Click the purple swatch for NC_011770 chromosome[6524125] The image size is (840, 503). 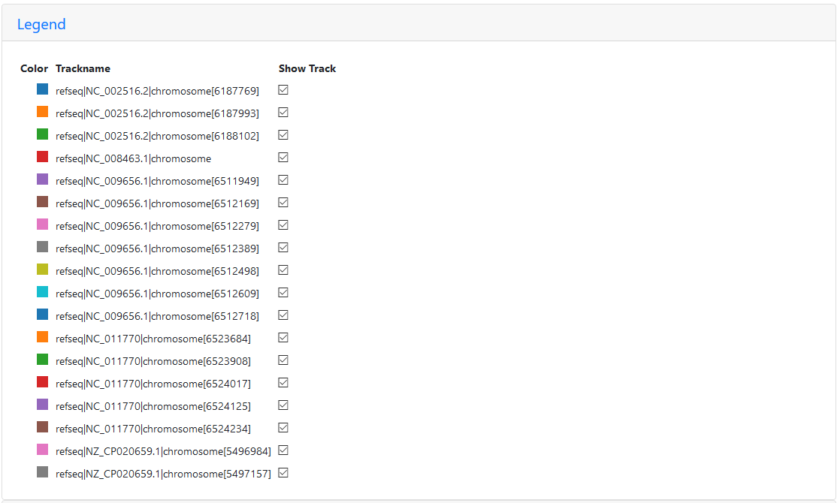42,404
